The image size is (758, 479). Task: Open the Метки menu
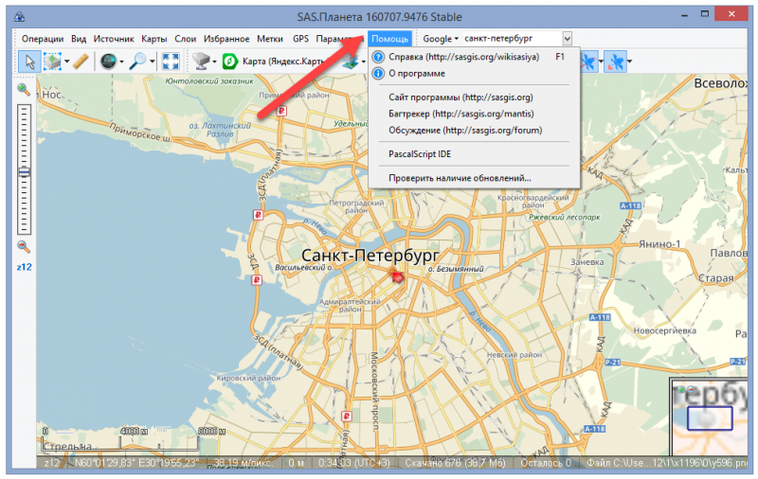270,39
